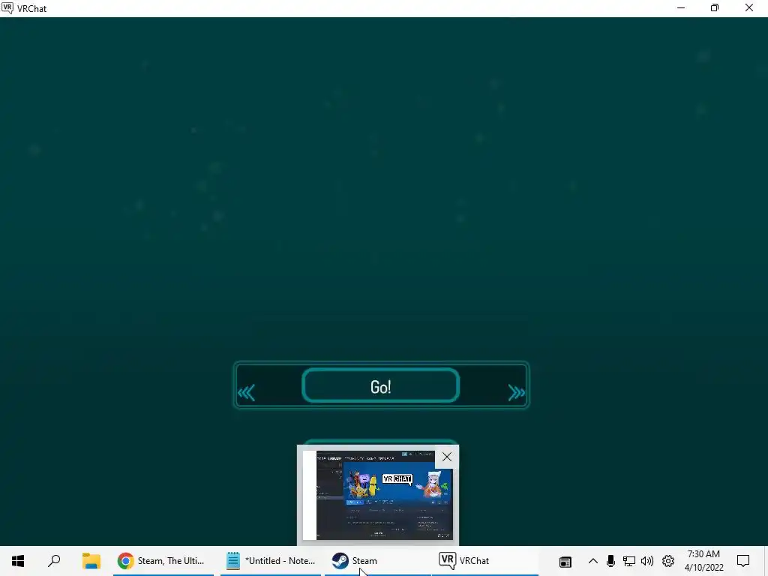Switch to the Steam taskbar button
This screenshot has height=576, width=768.
(378, 561)
